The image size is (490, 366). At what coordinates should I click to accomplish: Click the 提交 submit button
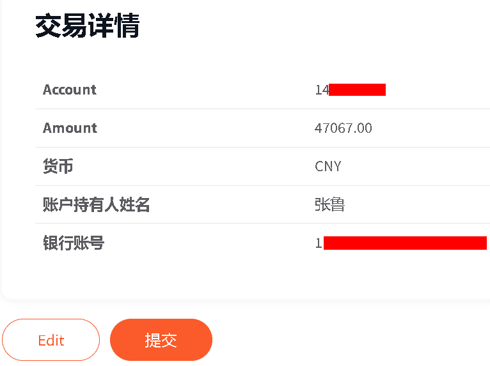tap(161, 340)
